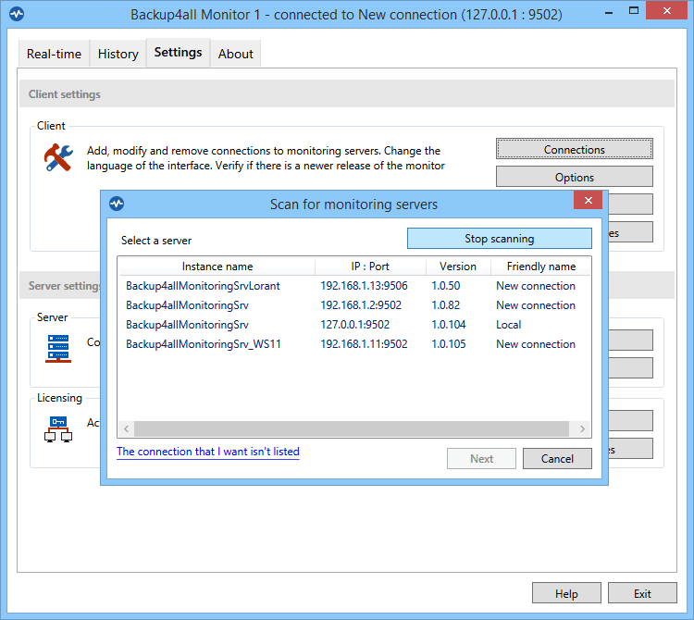Select the Settings tab
The height and width of the screenshot is (620, 694).
tap(178, 53)
